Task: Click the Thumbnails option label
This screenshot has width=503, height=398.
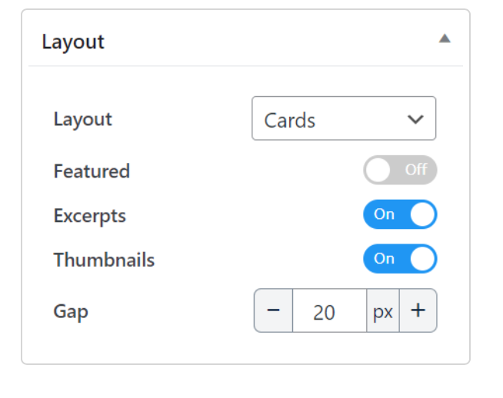Action: (104, 260)
